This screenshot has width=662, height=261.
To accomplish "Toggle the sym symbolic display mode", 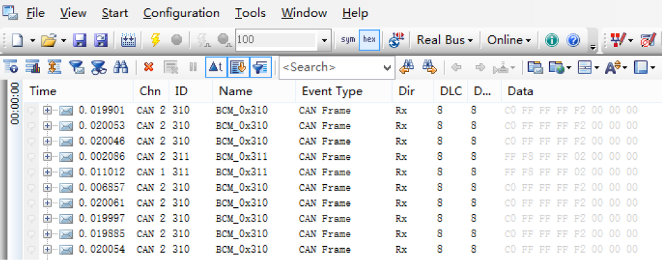I will pos(348,39).
